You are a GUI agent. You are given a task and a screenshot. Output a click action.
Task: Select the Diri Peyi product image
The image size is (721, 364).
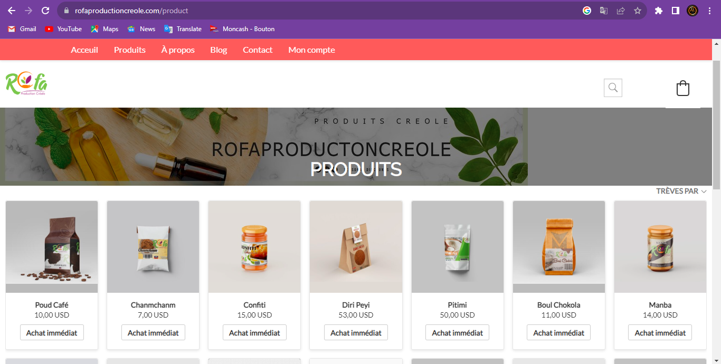click(356, 247)
